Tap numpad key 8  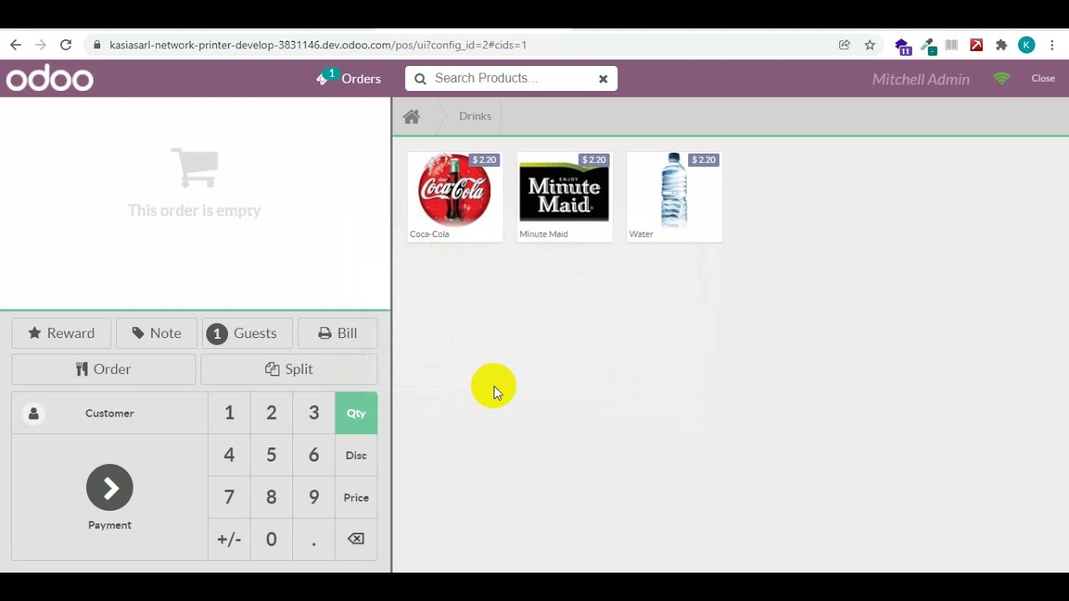point(271,497)
